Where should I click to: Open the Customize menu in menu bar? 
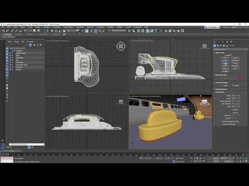point(100,27)
